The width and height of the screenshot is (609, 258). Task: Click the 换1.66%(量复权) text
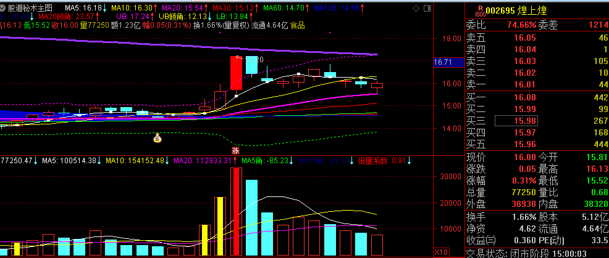pyautogui.click(x=221, y=26)
